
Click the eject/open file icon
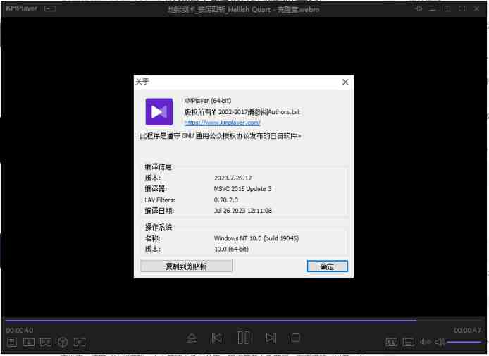coord(192,338)
